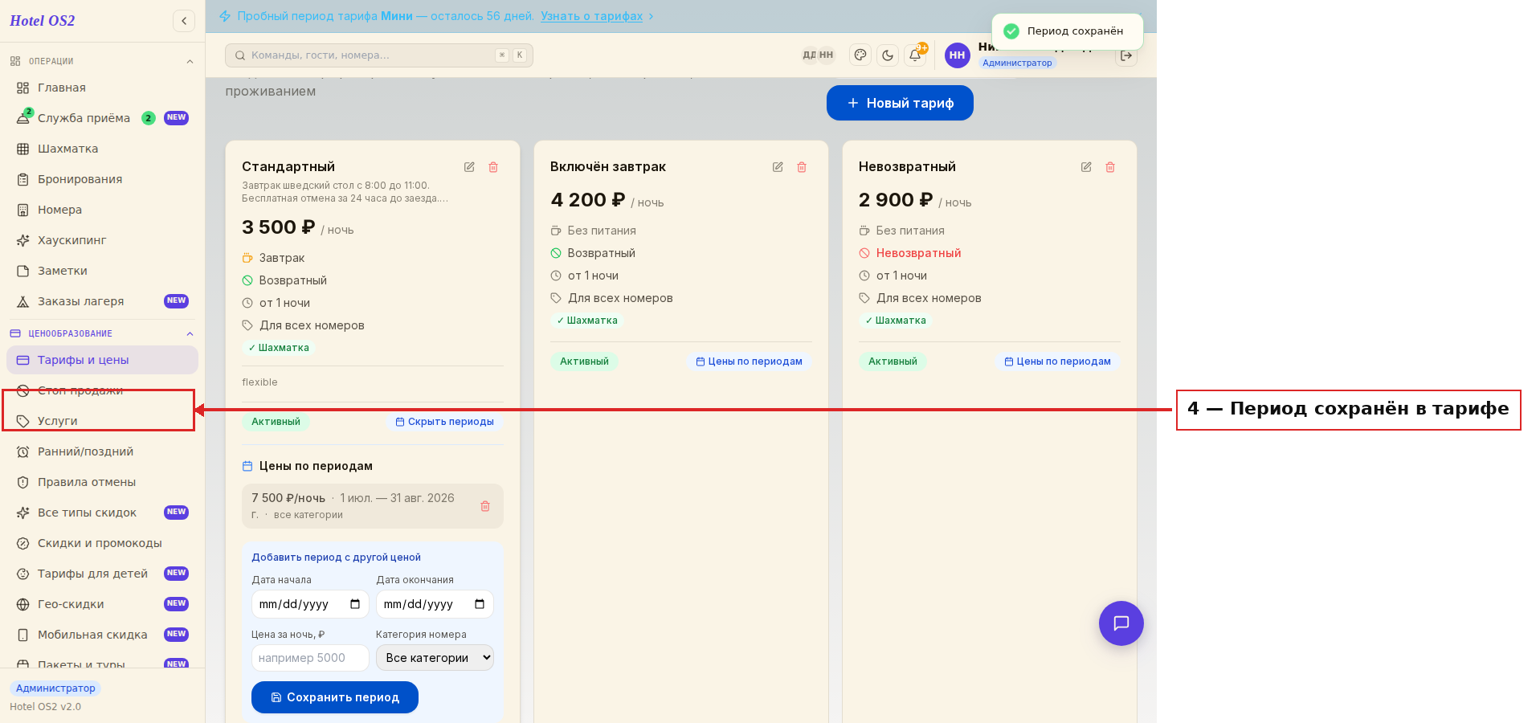Screen dimensions: 1540x723
Task: Click the Новый тариф button
Action: (x=900, y=103)
